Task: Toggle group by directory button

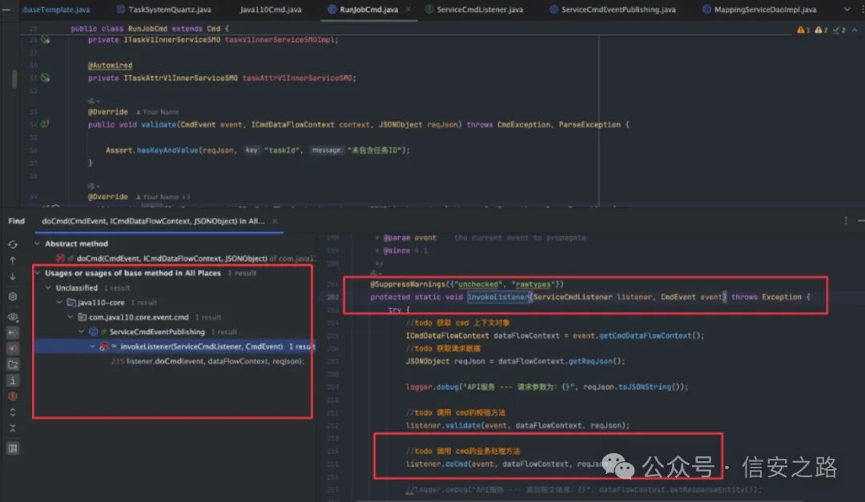Action: (x=13, y=364)
